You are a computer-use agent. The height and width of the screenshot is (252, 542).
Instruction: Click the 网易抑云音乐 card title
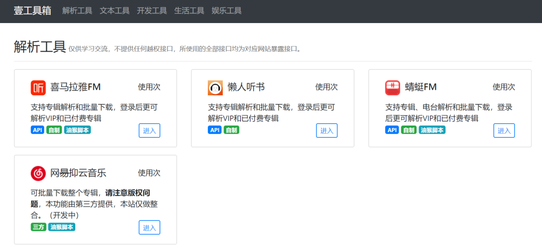pyautogui.click(x=78, y=173)
